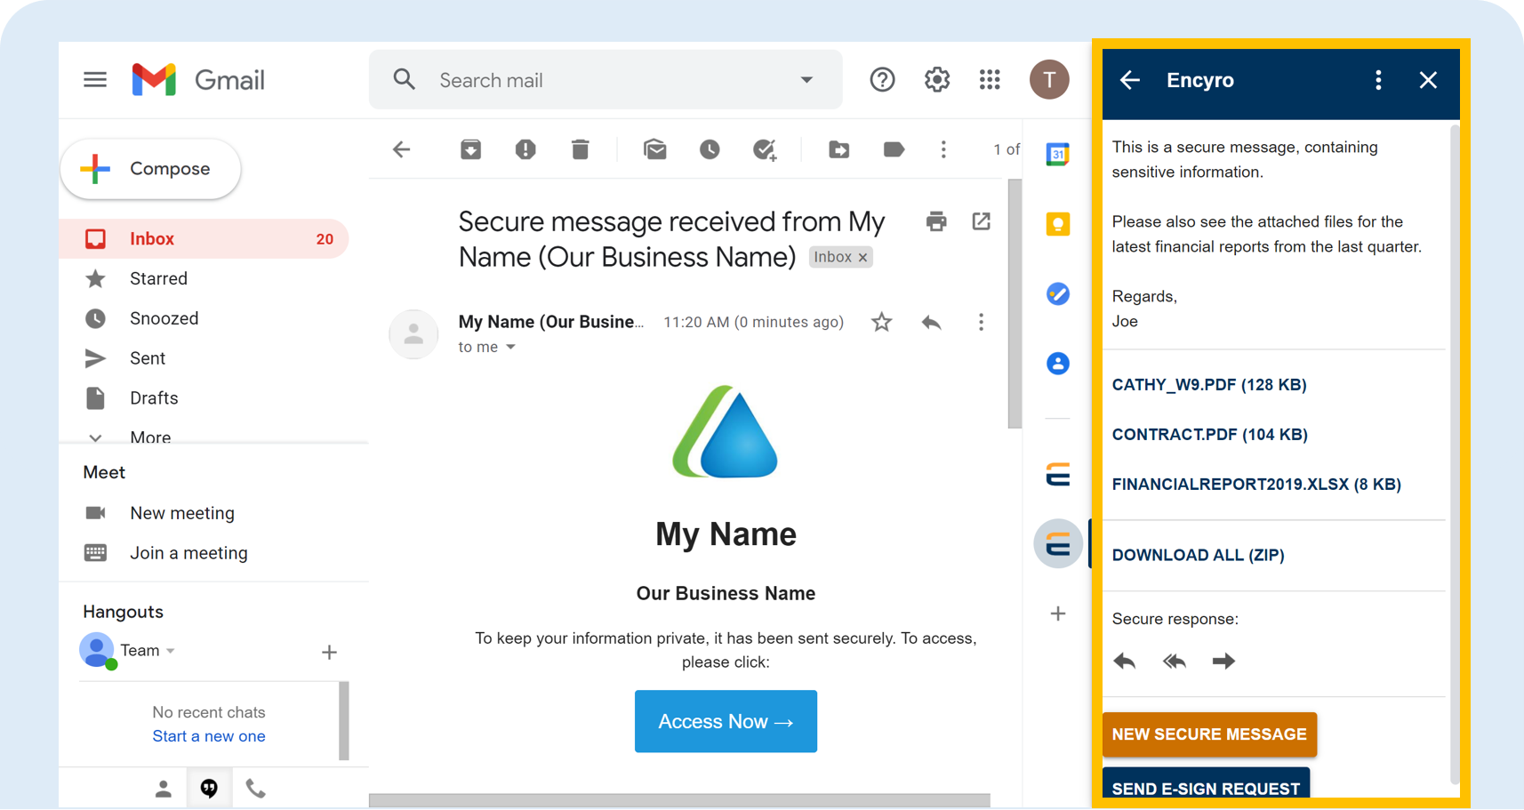Open the Gmail main menu hamburger icon
This screenshot has height=810, width=1524.
pos(95,80)
